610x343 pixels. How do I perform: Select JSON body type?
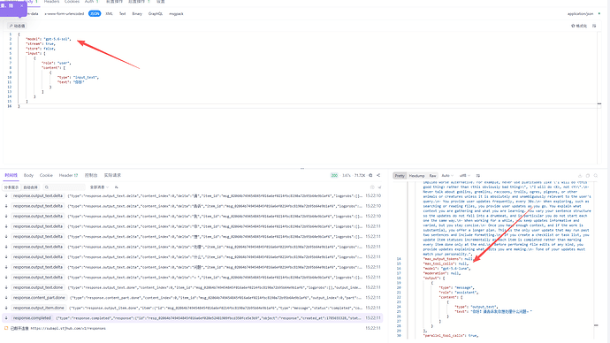point(95,13)
